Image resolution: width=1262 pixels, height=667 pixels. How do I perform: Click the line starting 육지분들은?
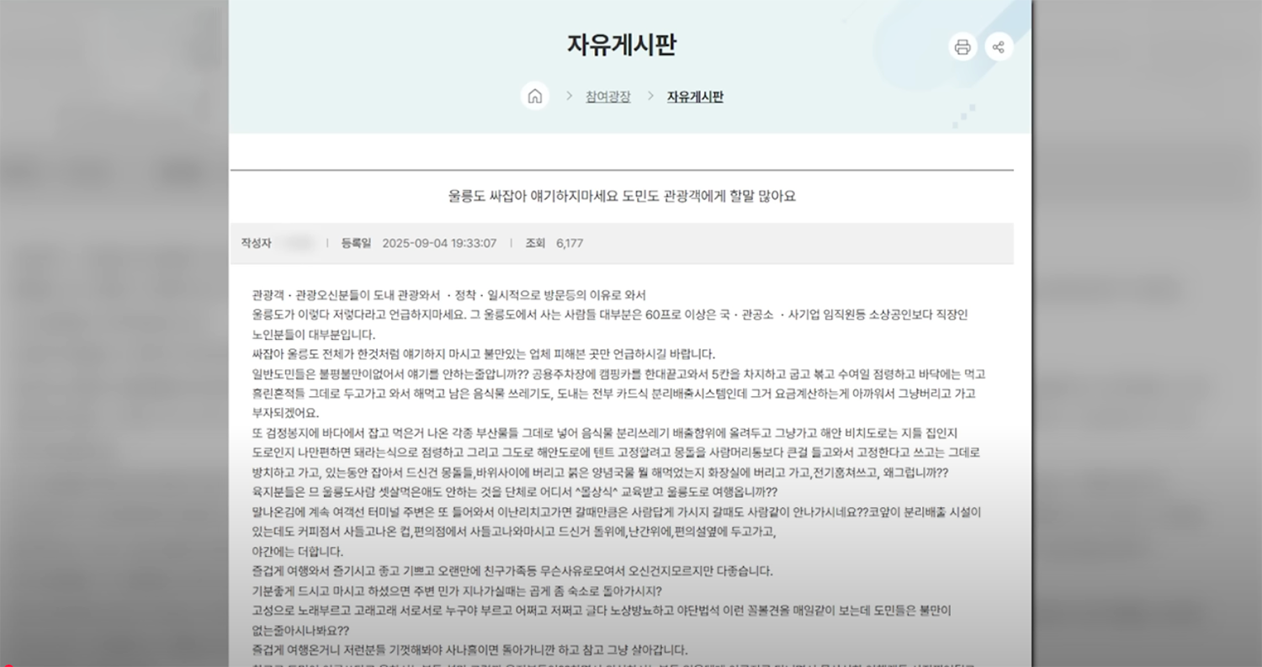tap(514, 492)
